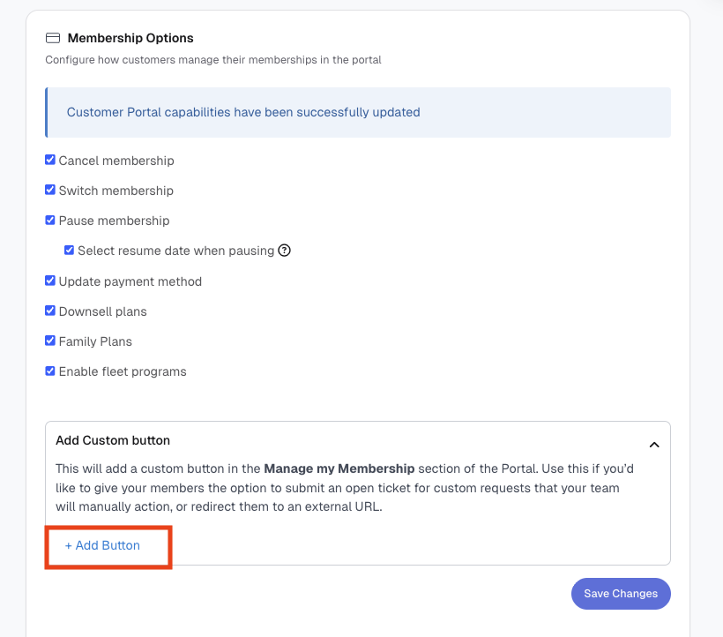Disable fleet programs

(x=50, y=371)
